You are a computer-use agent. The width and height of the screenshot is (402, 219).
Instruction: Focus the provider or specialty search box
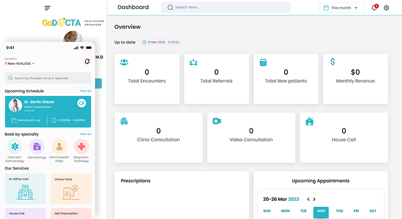click(x=48, y=78)
